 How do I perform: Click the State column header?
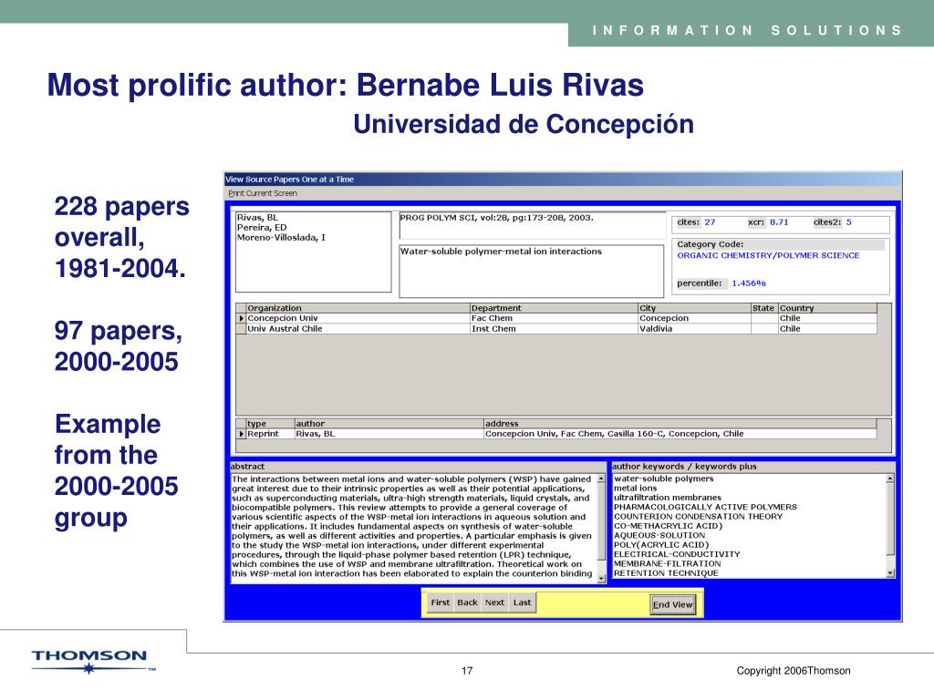click(x=764, y=308)
